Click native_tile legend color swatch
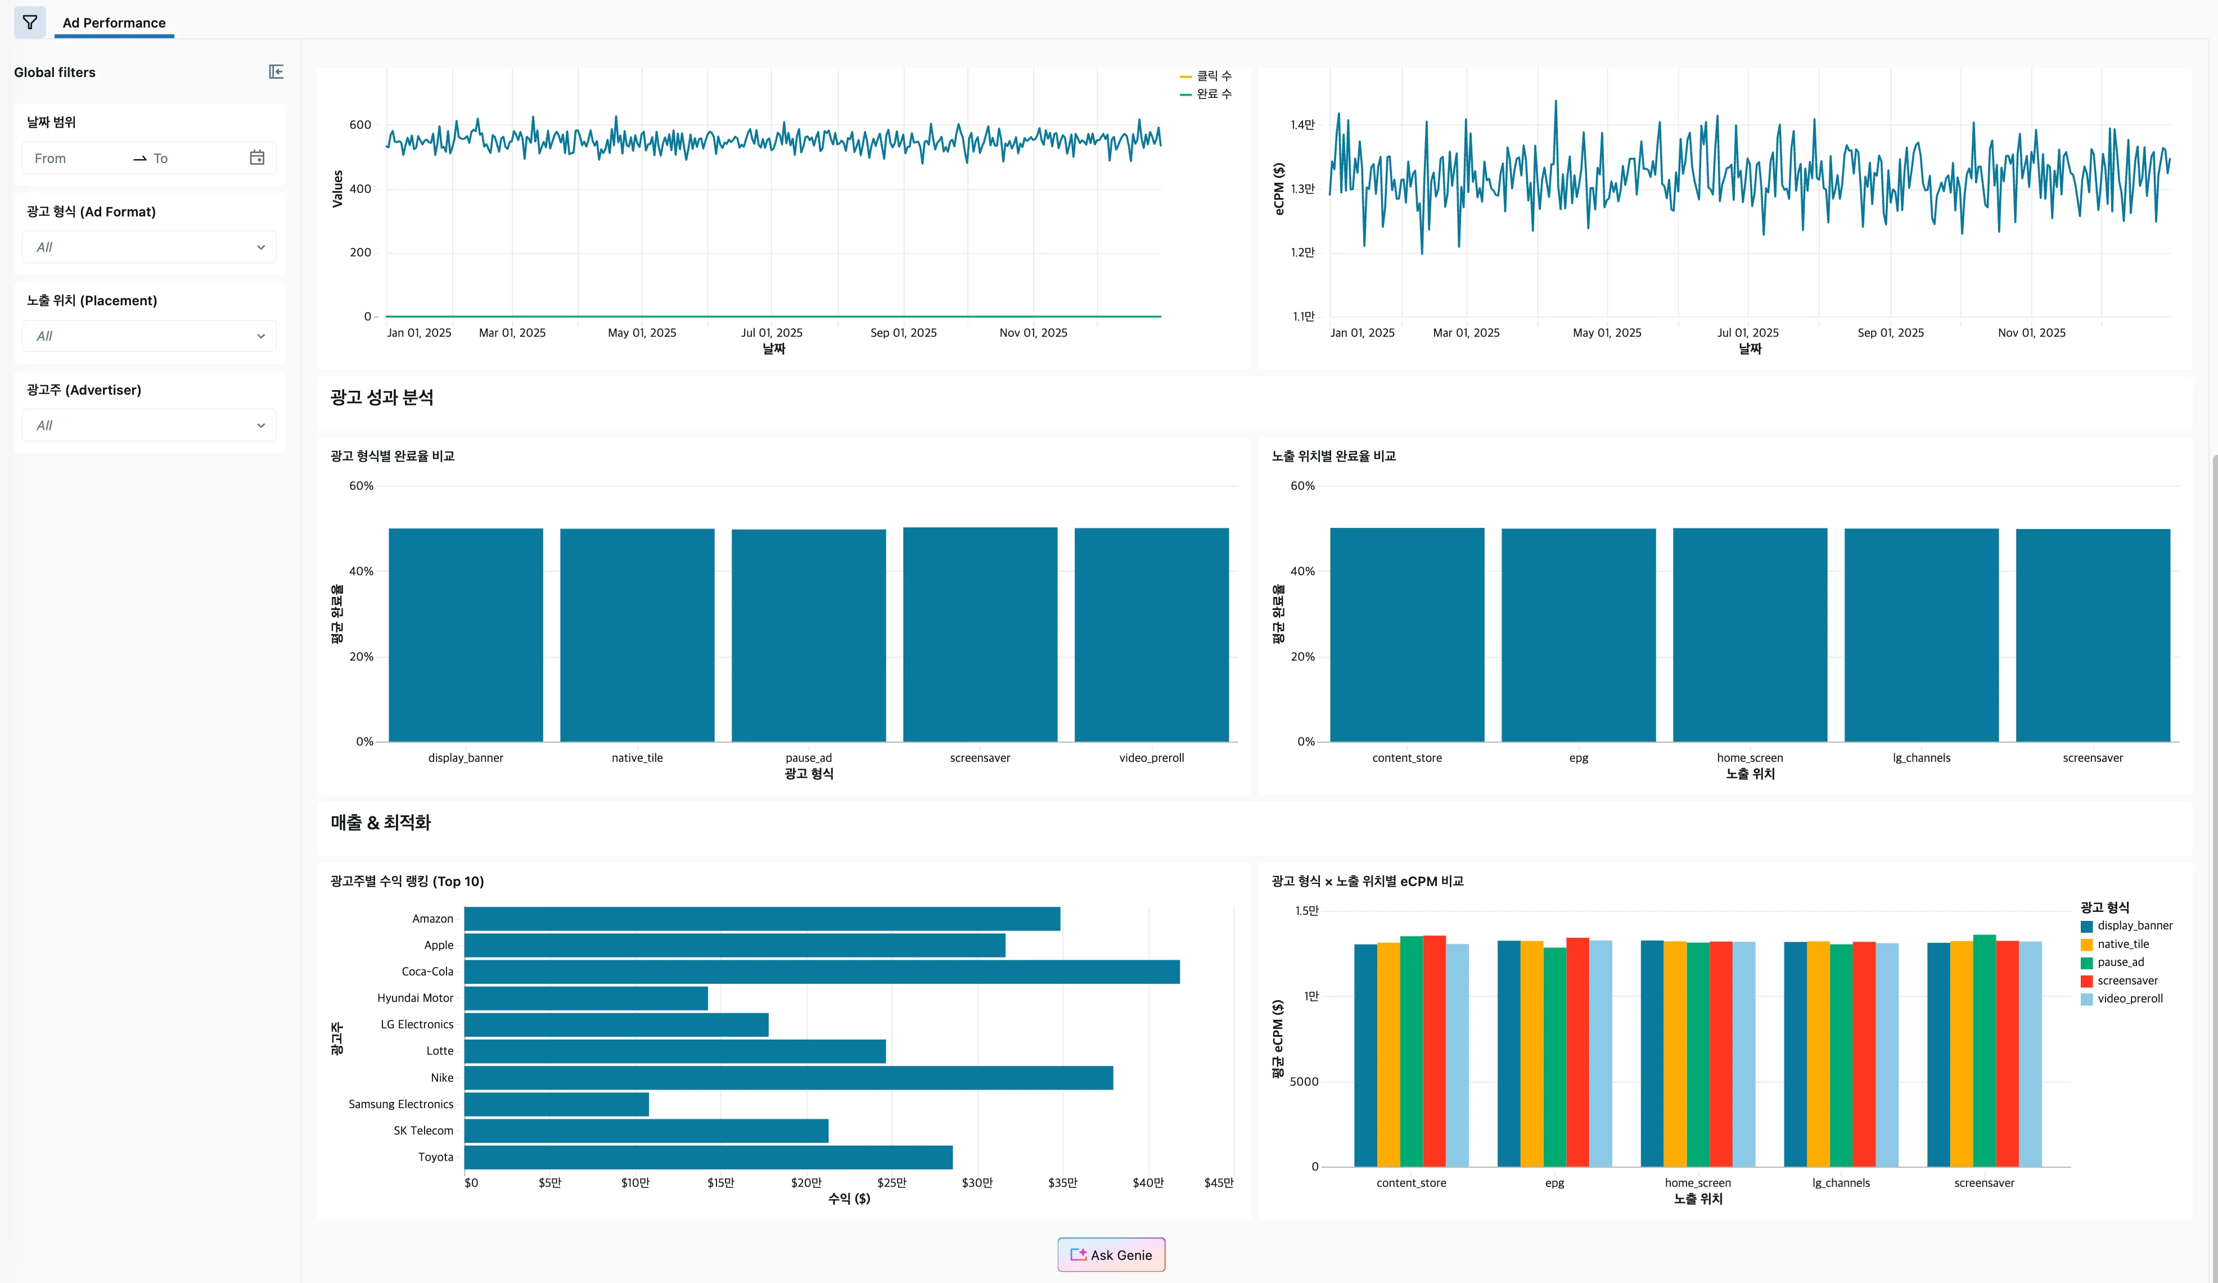Viewport: 2218px width, 1283px height. [2086, 945]
